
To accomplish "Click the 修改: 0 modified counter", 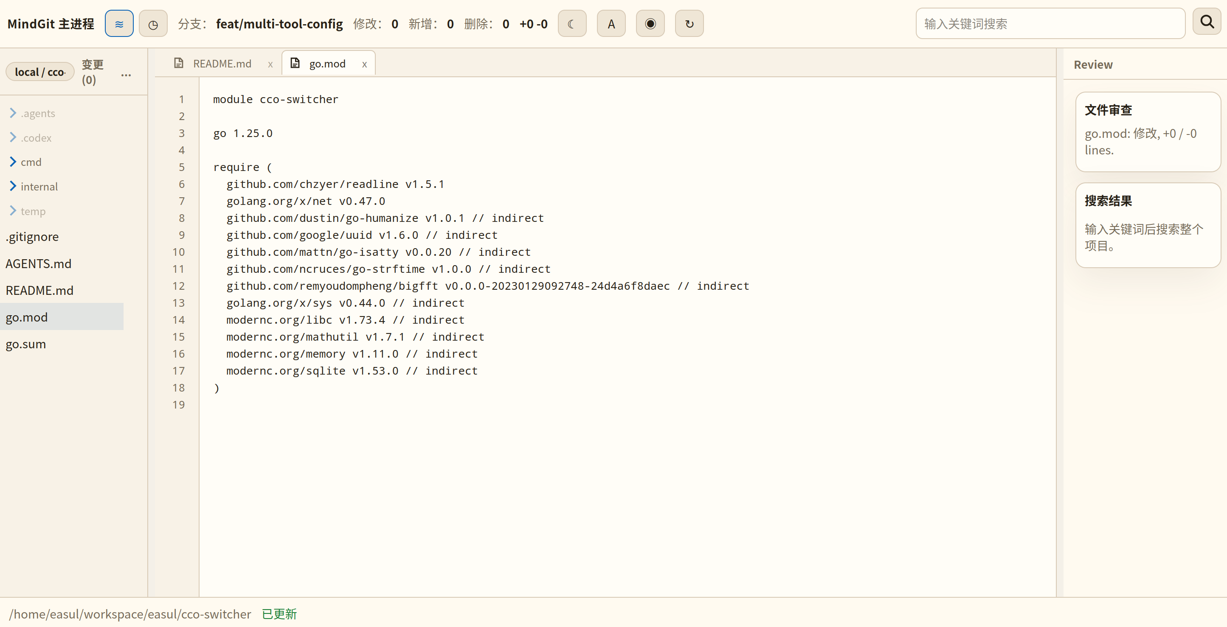I will pyautogui.click(x=376, y=24).
